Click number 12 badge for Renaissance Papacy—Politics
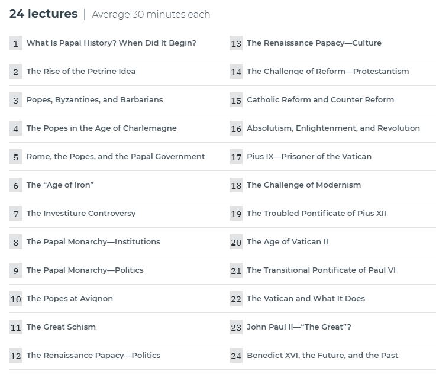 coord(16,356)
